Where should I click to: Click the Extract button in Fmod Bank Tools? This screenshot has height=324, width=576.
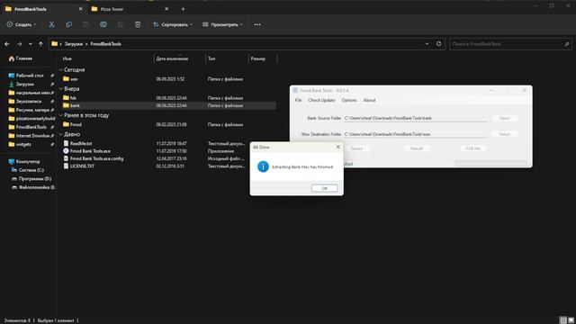(356, 148)
